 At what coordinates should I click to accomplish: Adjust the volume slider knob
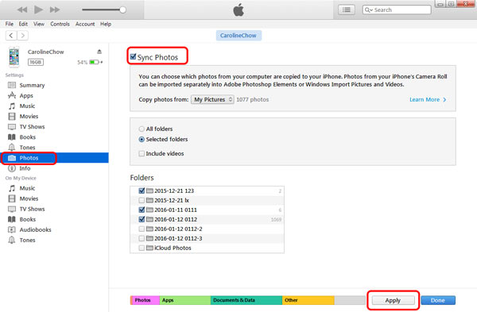(x=123, y=10)
